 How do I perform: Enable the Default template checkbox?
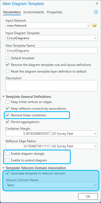click(7, 58)
